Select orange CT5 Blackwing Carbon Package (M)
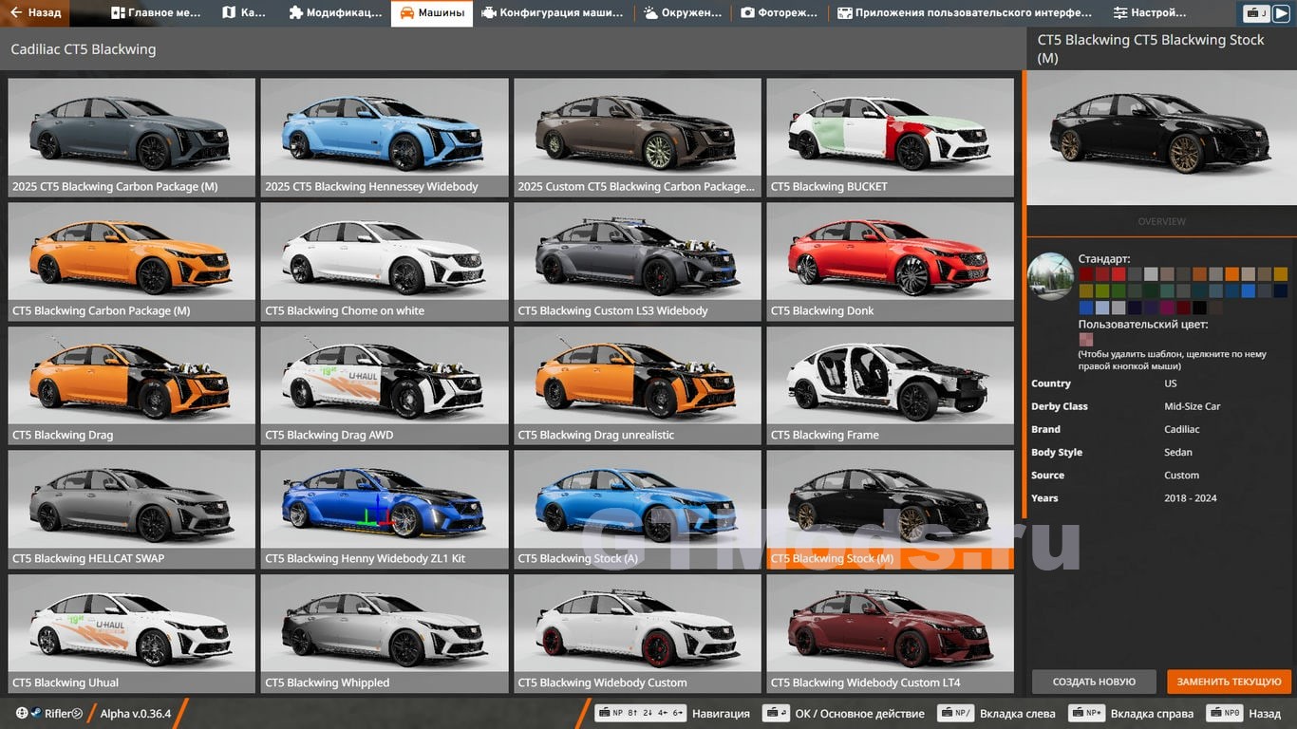The height and width of the screenshot is (729, 1297). point(132,261)
